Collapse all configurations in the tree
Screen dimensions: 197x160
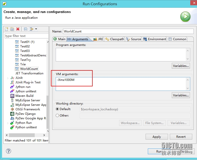[x=25, y=29]
